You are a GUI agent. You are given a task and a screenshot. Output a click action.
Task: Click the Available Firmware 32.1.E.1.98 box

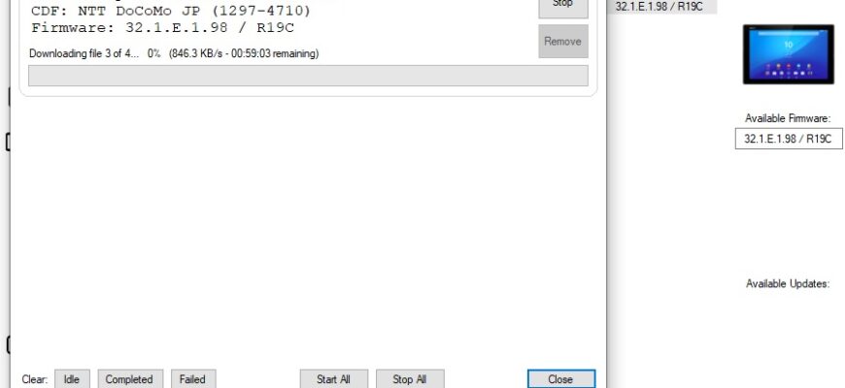pos(789,139)
